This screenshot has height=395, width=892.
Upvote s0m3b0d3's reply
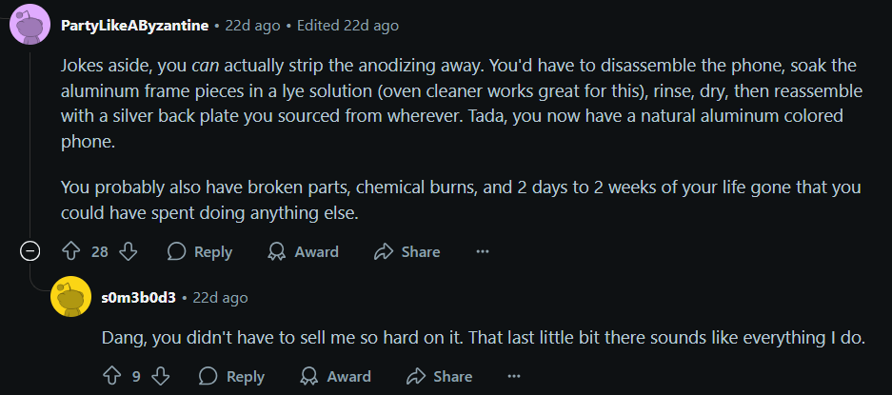coord(111,376)
